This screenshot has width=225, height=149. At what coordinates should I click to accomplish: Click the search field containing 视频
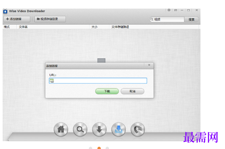point(167,19)
